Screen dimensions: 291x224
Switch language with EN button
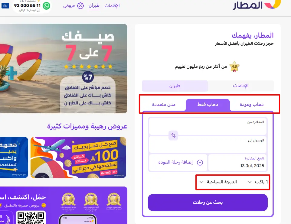[5, 6]
